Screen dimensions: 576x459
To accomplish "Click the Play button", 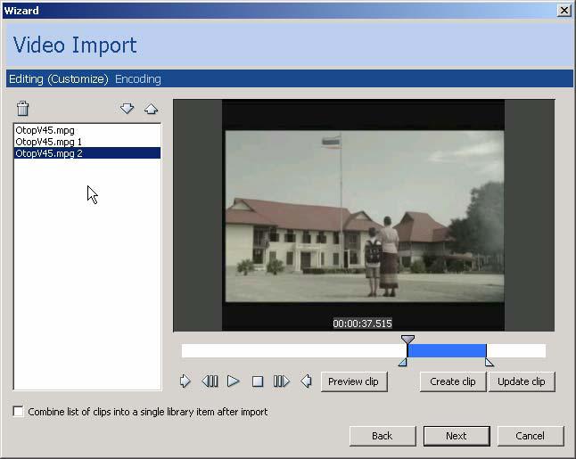I will [234, 381].
